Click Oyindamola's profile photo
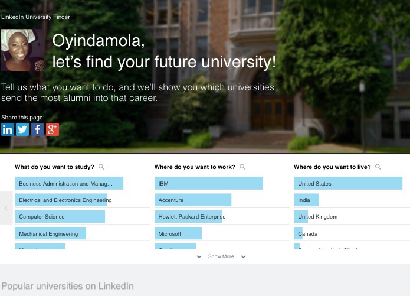 point(22,50)
